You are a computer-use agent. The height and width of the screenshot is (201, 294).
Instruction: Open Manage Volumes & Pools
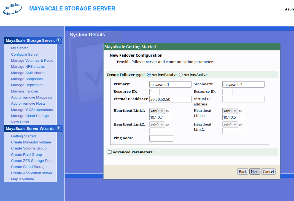(x=32, y=61)
